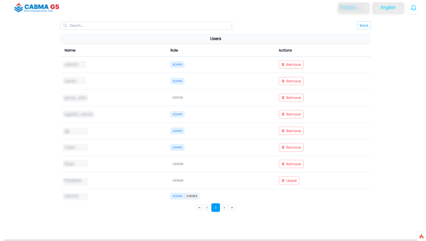426x241 pixels.
Task: Jump to last page using double-right arrows
Action: click(232, 208)
